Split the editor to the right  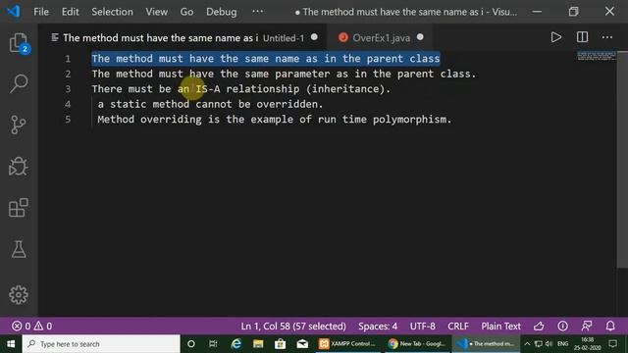582,37
